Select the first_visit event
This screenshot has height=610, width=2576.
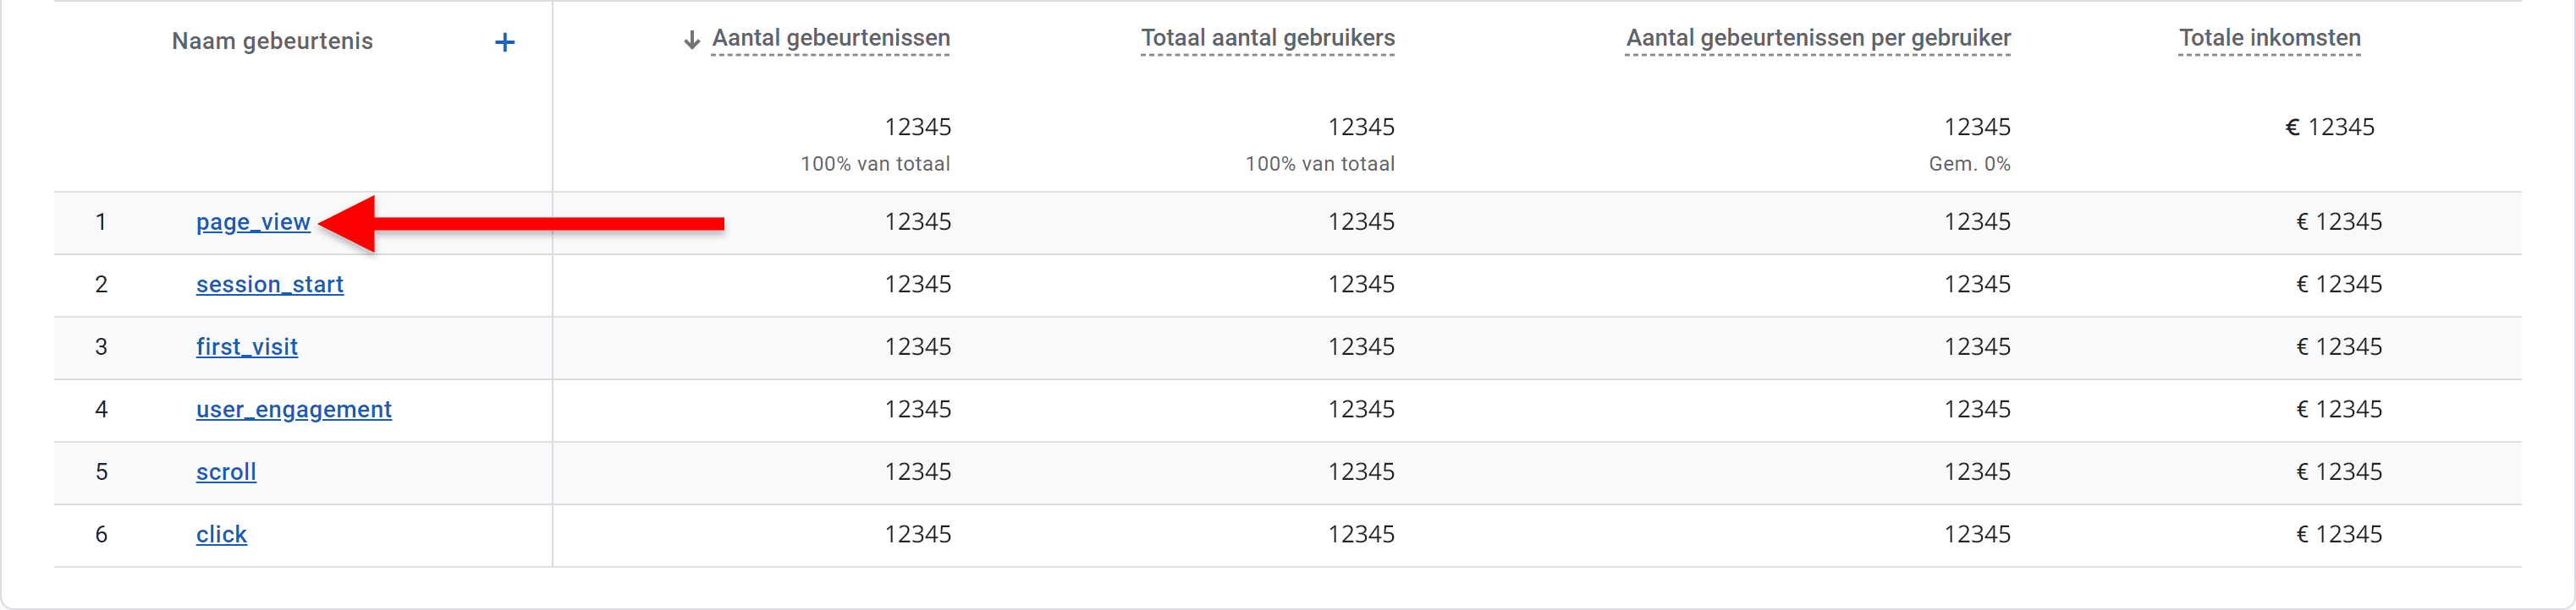pyautogui.click(x=246, y=346)
